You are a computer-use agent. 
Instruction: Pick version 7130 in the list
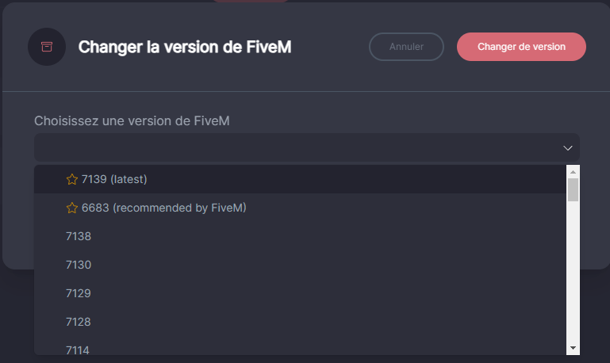coord(79,265)
